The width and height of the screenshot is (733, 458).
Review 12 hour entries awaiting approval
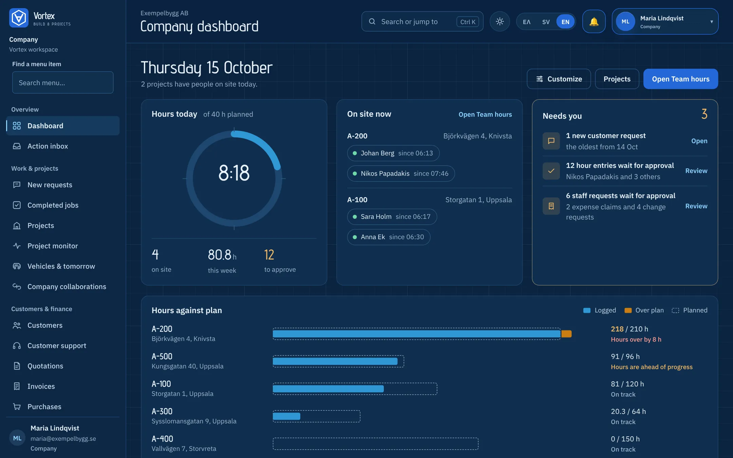pos(696,171)
